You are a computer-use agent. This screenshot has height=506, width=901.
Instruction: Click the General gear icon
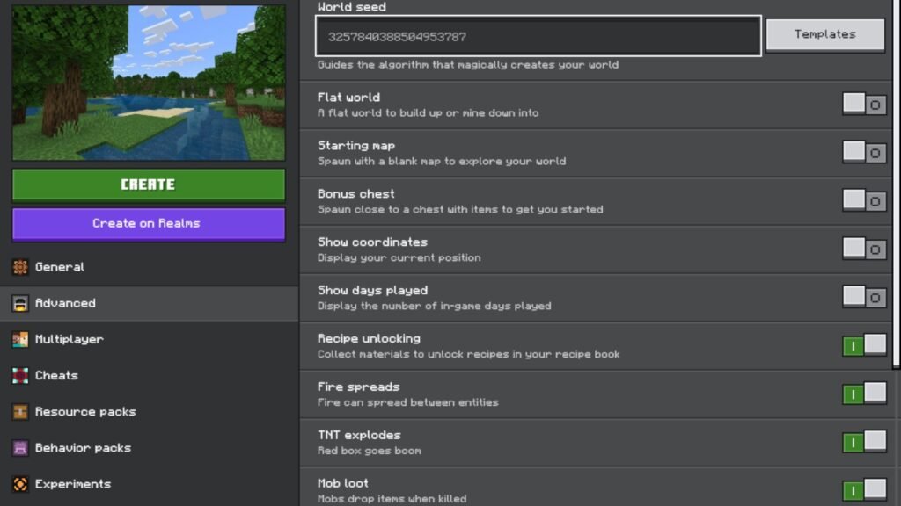click(20, 267)
